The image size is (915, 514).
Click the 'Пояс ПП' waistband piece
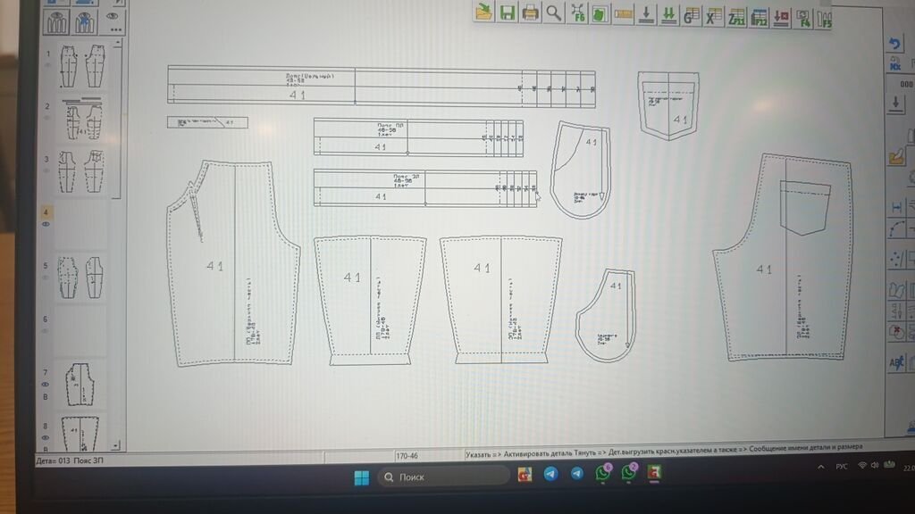(418, 137)
